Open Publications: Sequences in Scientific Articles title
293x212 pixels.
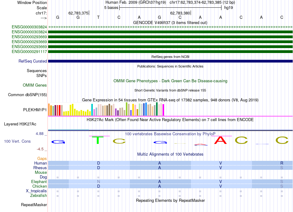click(x=170, y=66)
